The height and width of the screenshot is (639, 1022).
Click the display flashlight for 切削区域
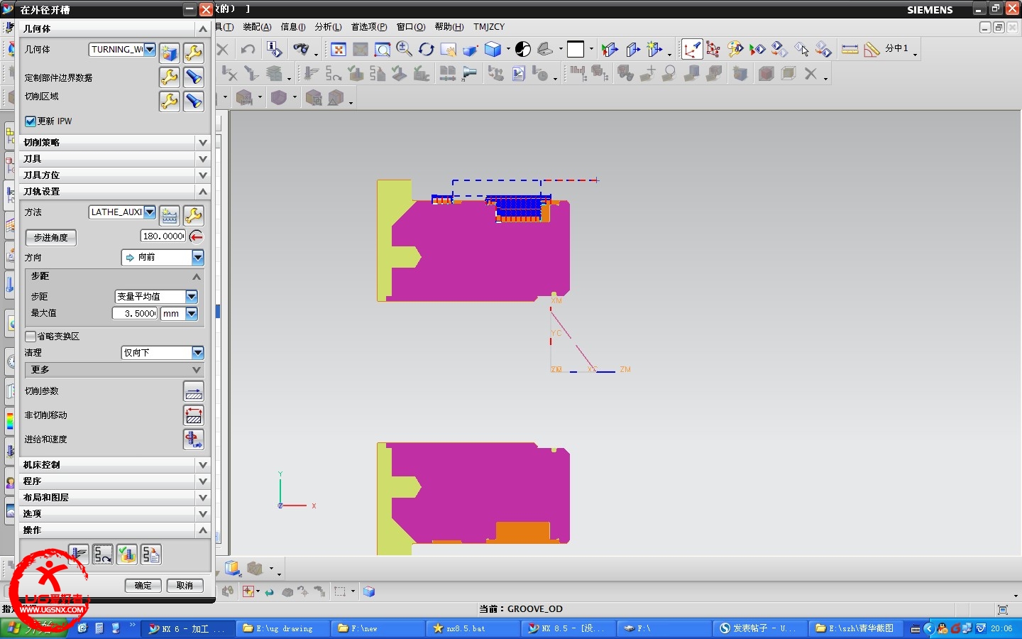[193, 101]
